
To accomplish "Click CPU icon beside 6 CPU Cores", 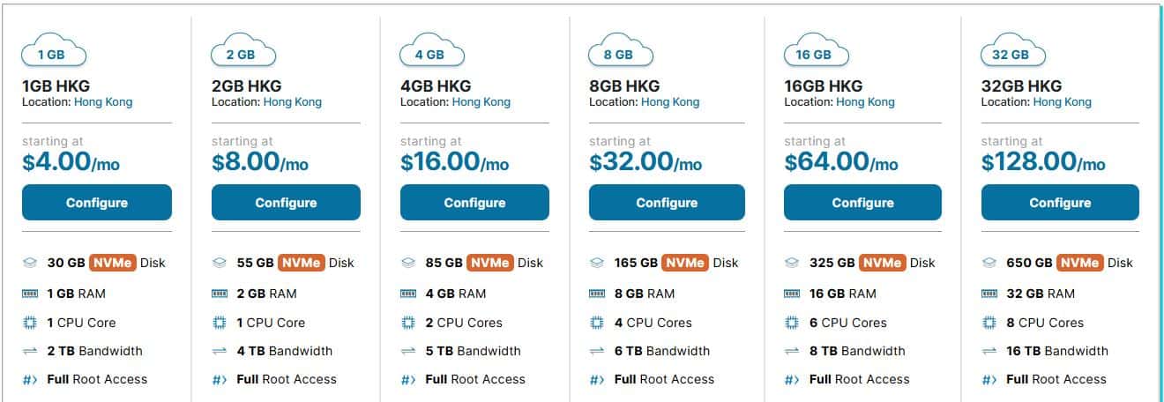I will 792,323.
